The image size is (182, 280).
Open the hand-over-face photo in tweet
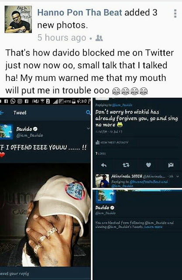point(45,215)
